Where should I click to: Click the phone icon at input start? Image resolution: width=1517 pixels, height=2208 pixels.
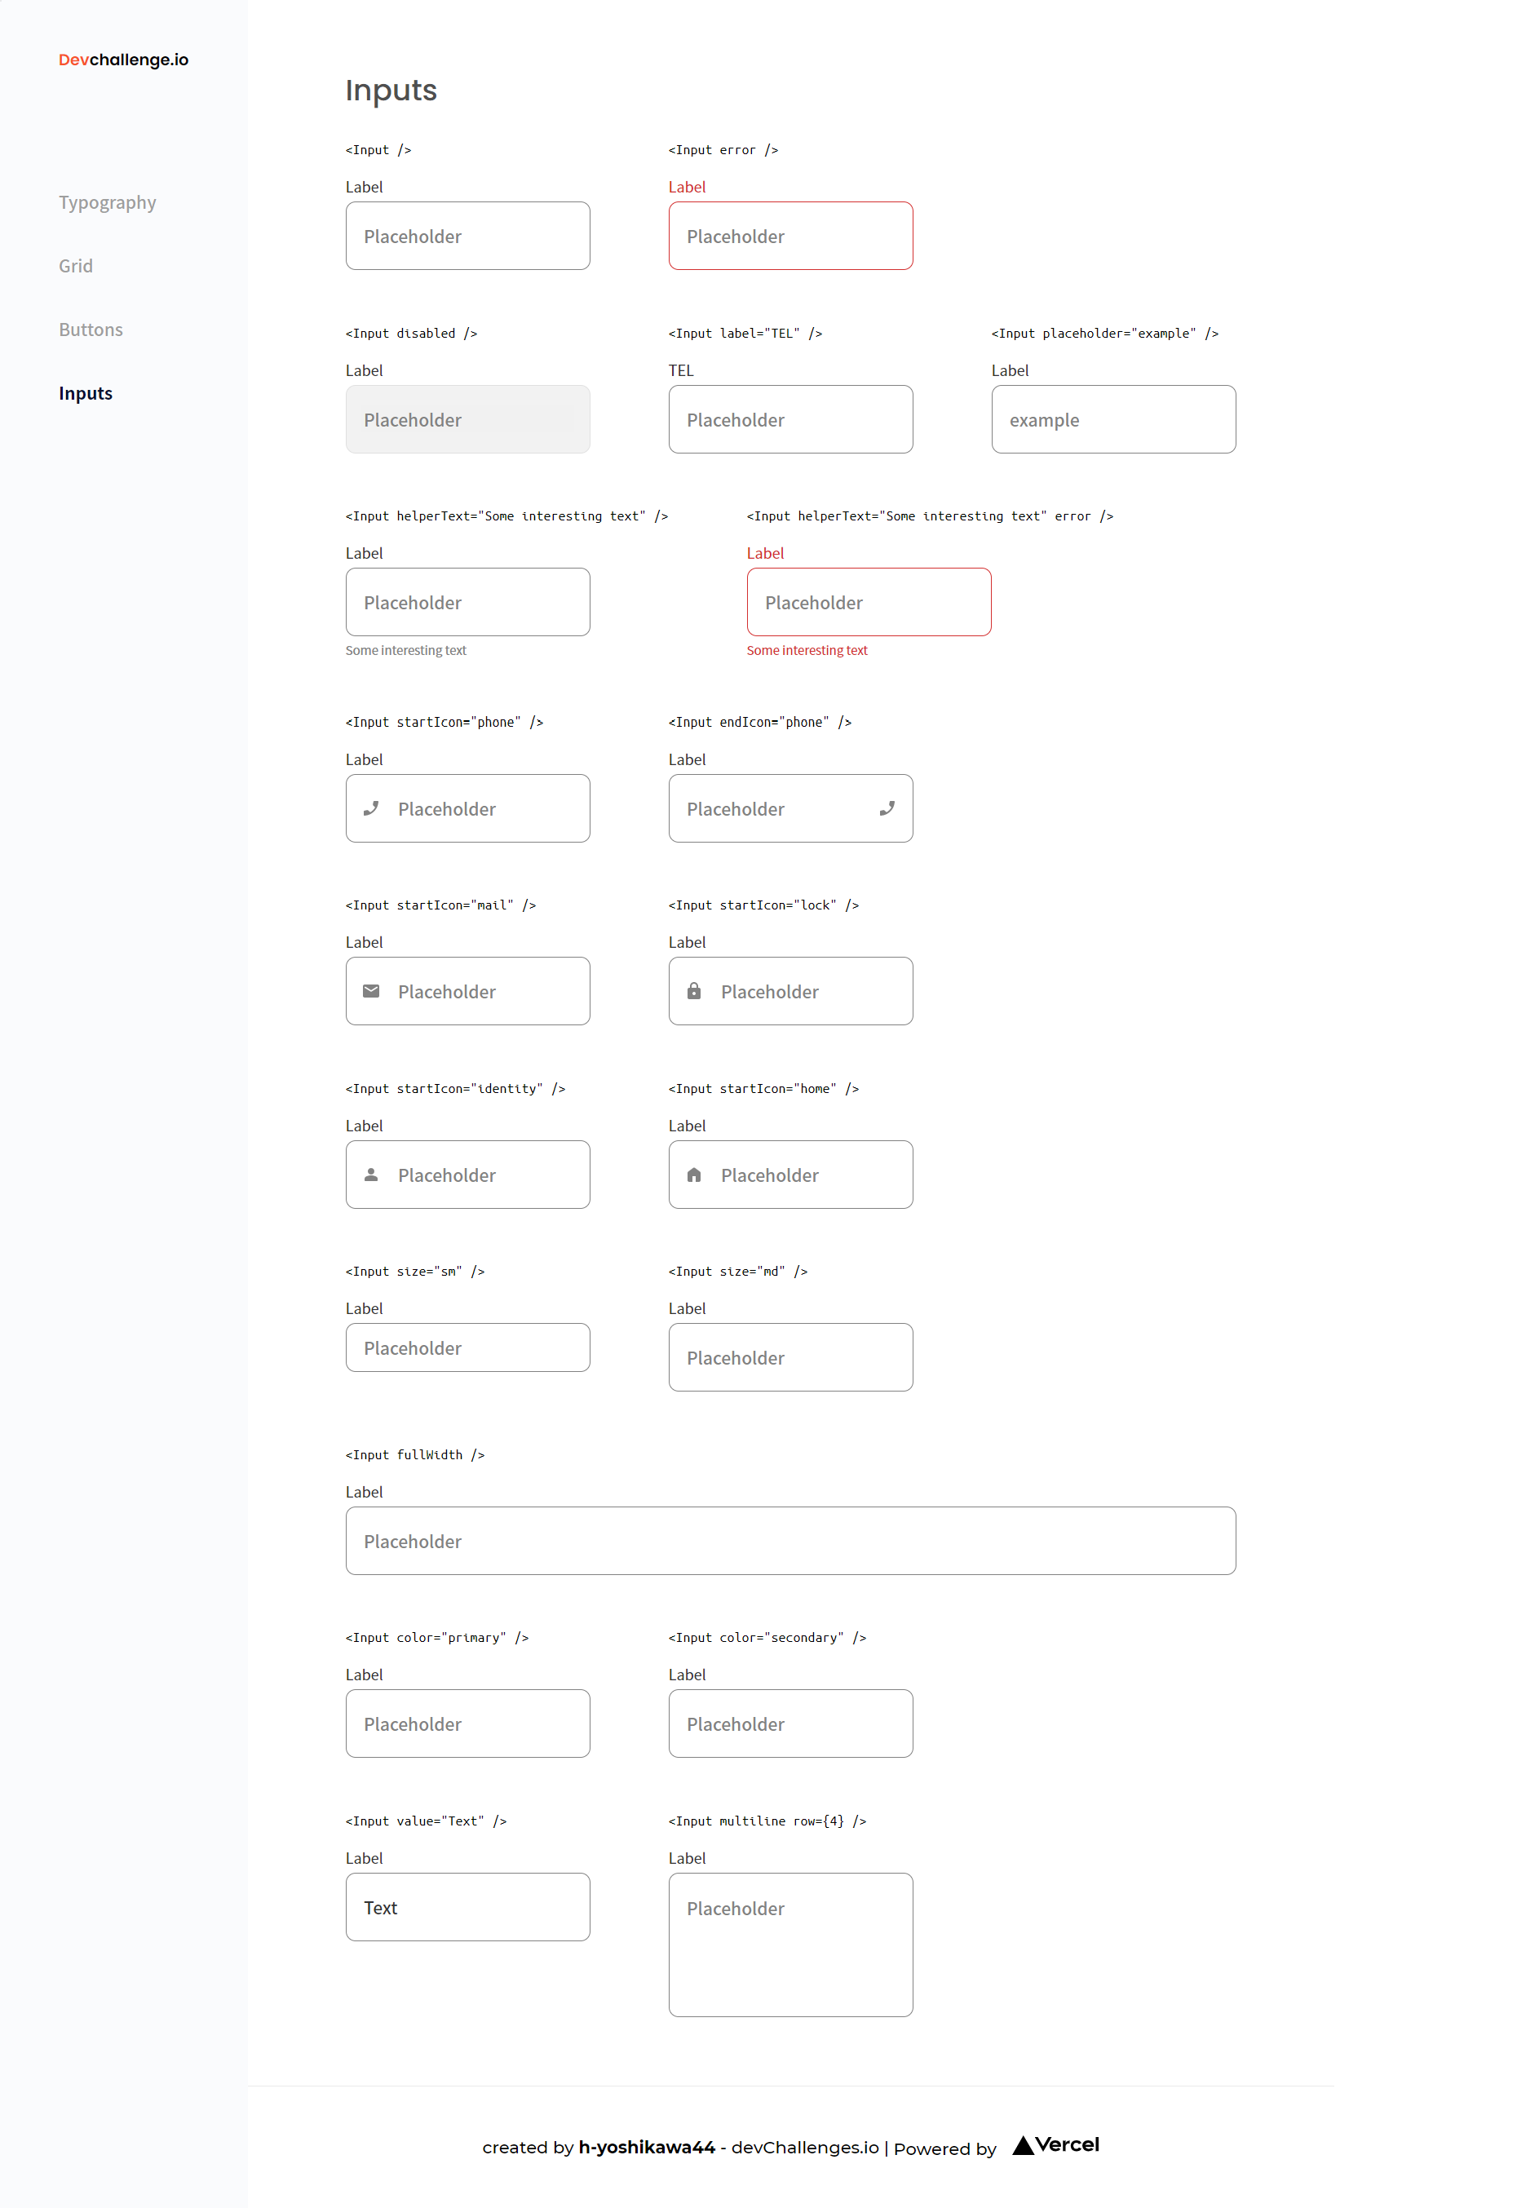pos(371,808)
